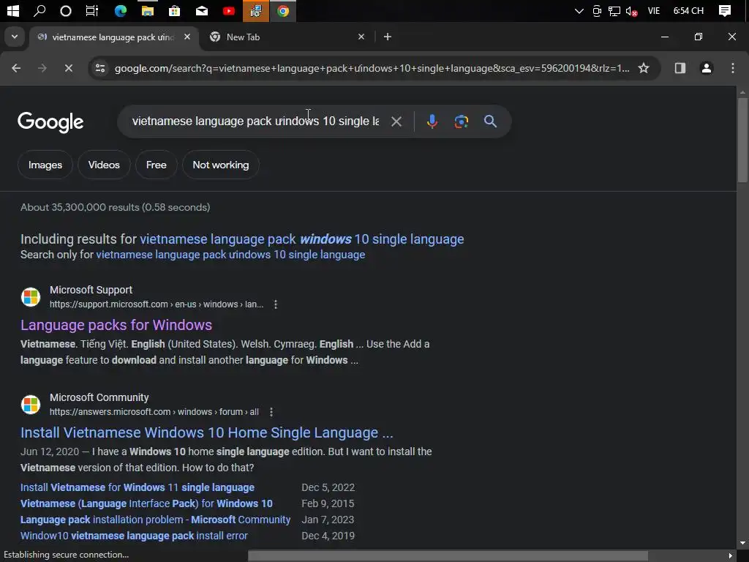The height and width of the screenshot is (562, 749).
Task: Clear the search query with X
Action: (x=396, y=121)
